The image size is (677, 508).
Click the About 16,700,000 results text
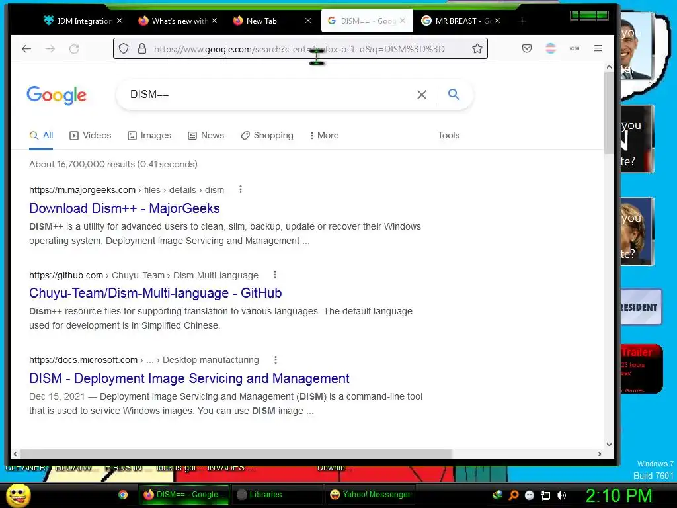pos(113,164)
